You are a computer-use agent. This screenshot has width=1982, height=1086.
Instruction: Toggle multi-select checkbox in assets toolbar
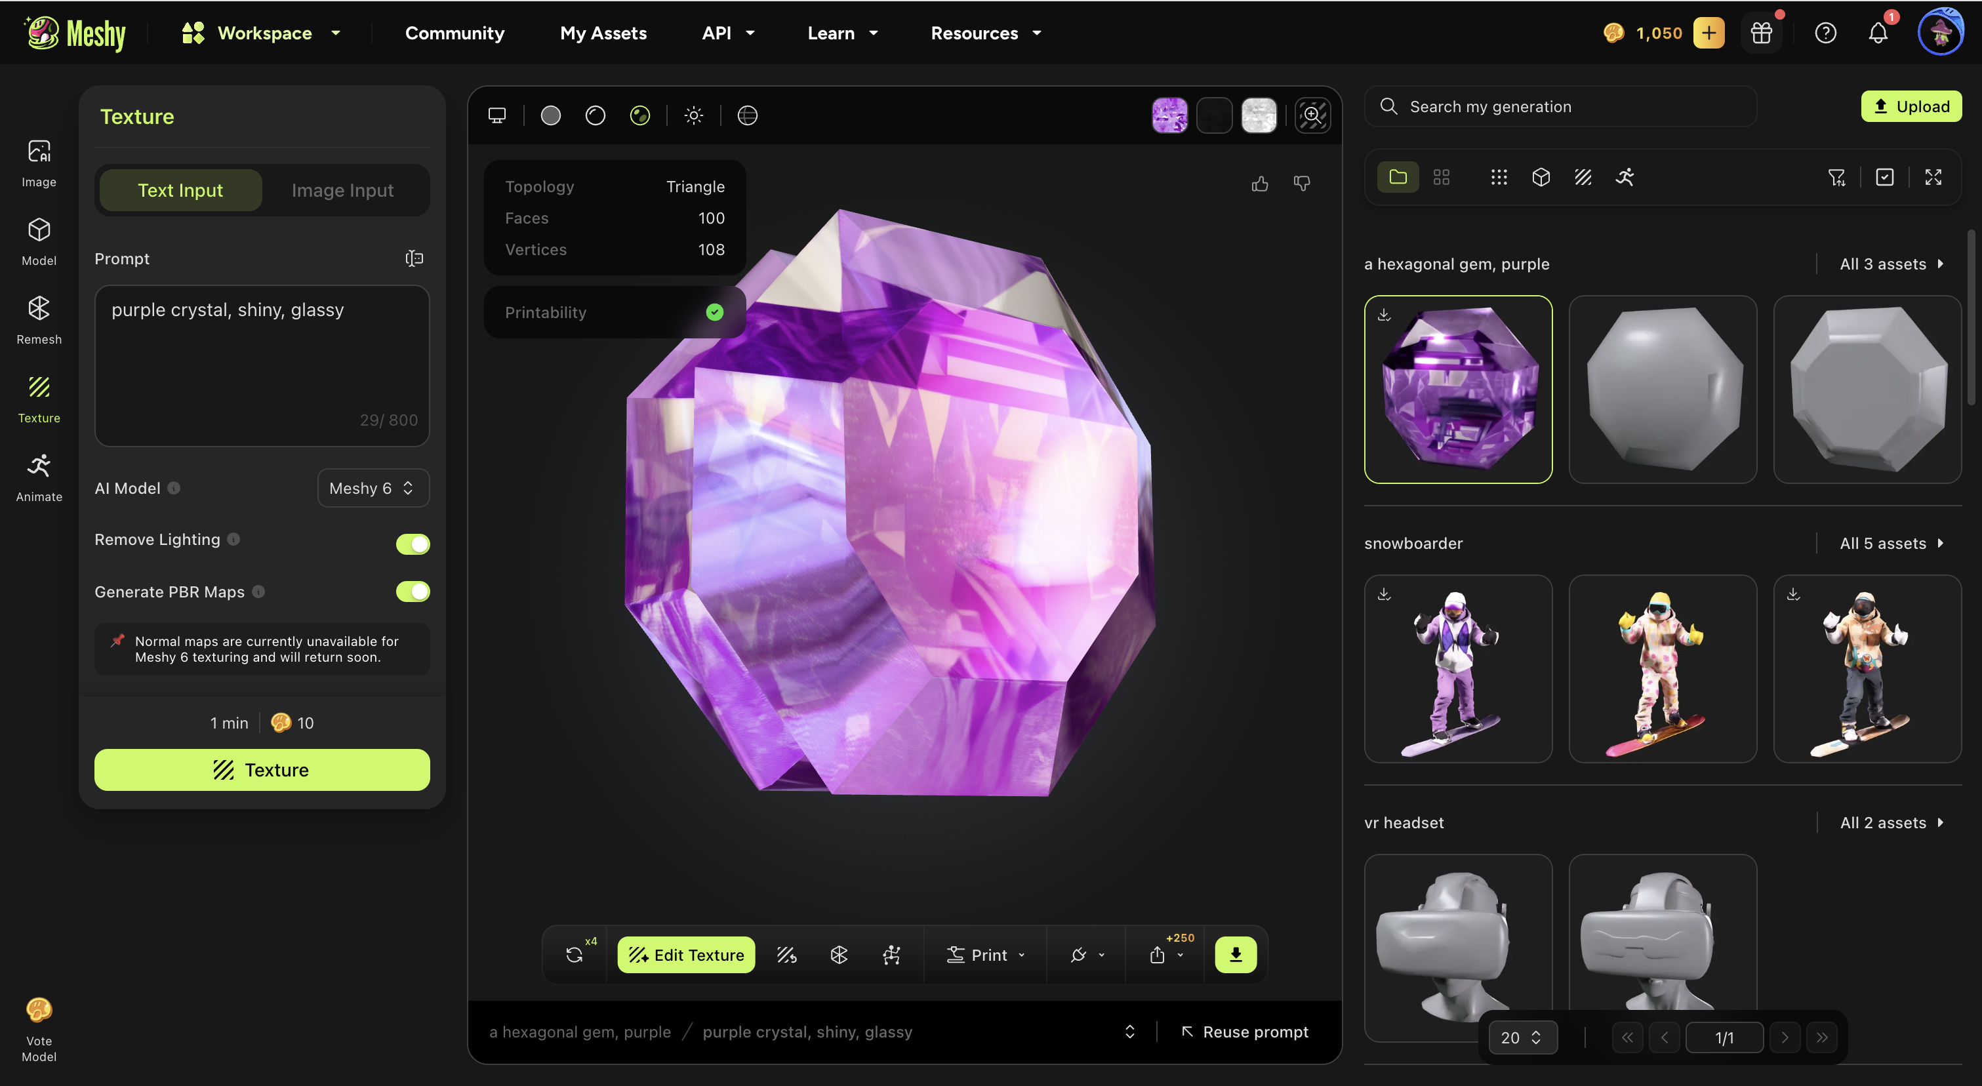coord(1884,178)
